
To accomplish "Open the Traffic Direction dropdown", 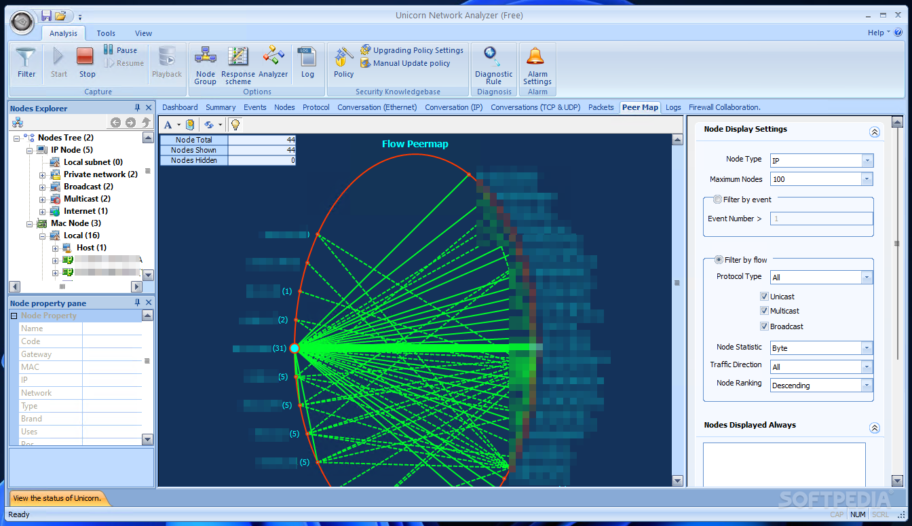I will tap(867, 367).
